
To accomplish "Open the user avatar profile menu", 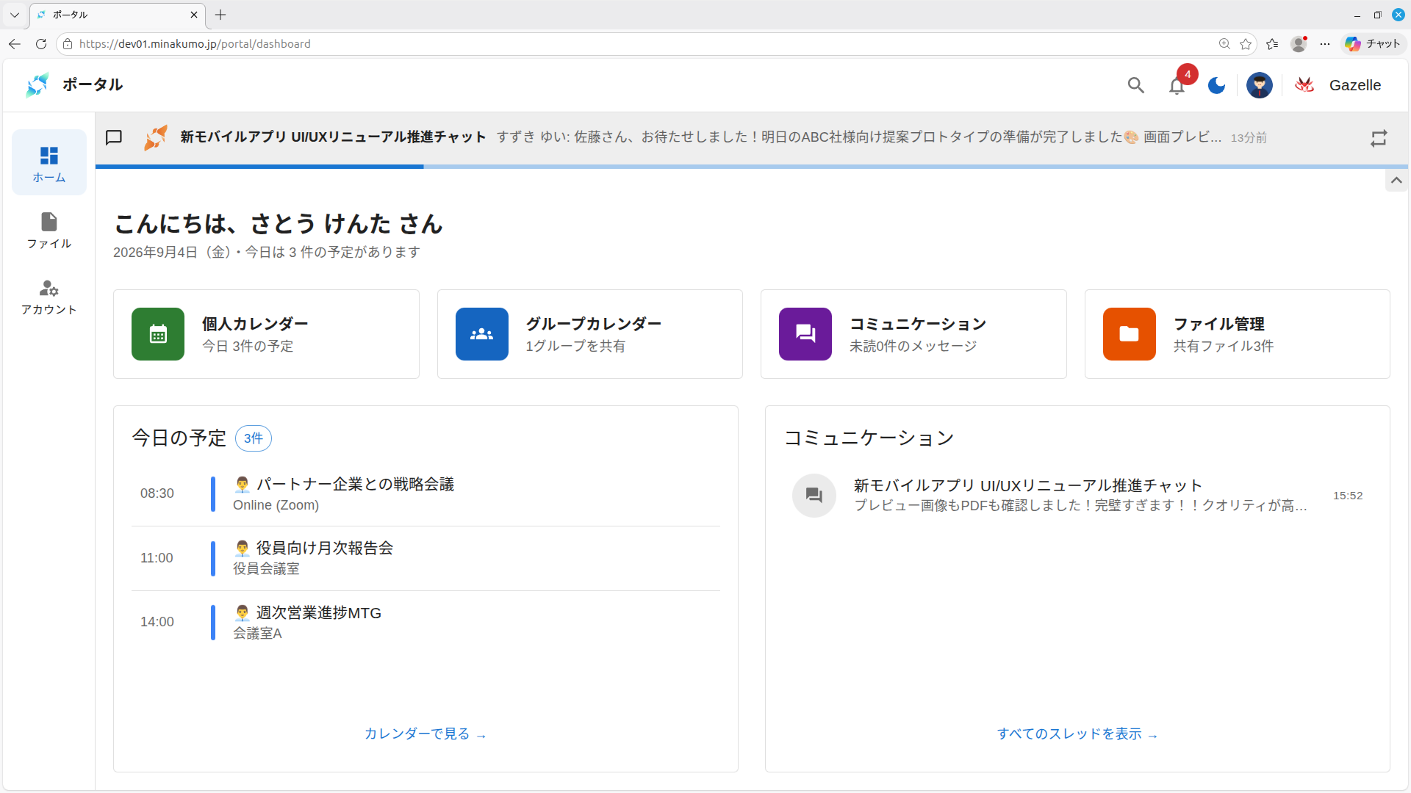I will pos(1260,85).
